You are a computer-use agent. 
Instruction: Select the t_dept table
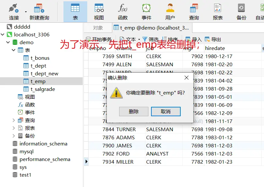coord(38,66)
